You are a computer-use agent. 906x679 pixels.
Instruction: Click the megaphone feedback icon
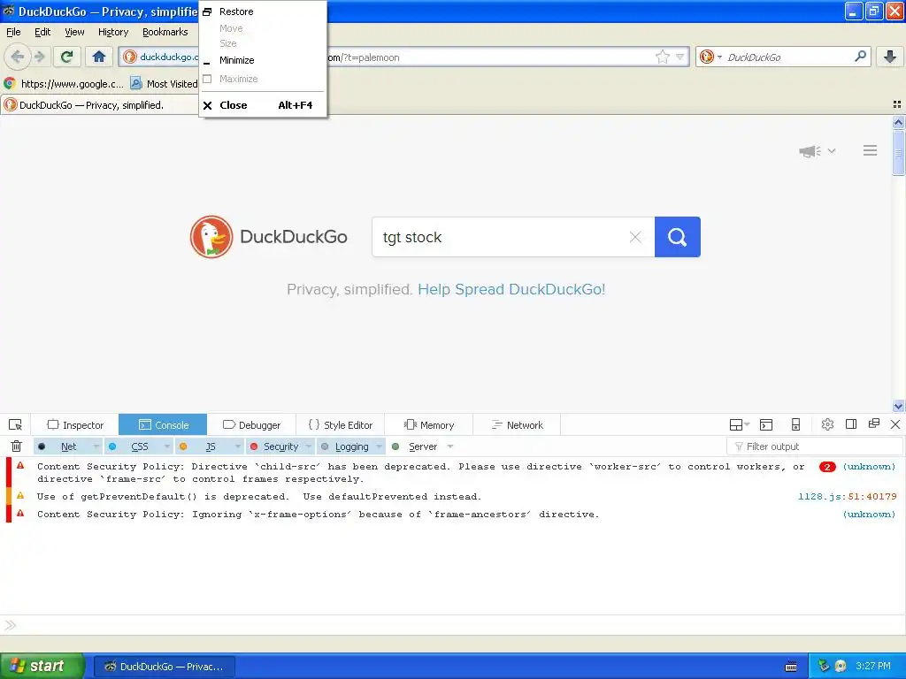(x=810, y=150)
